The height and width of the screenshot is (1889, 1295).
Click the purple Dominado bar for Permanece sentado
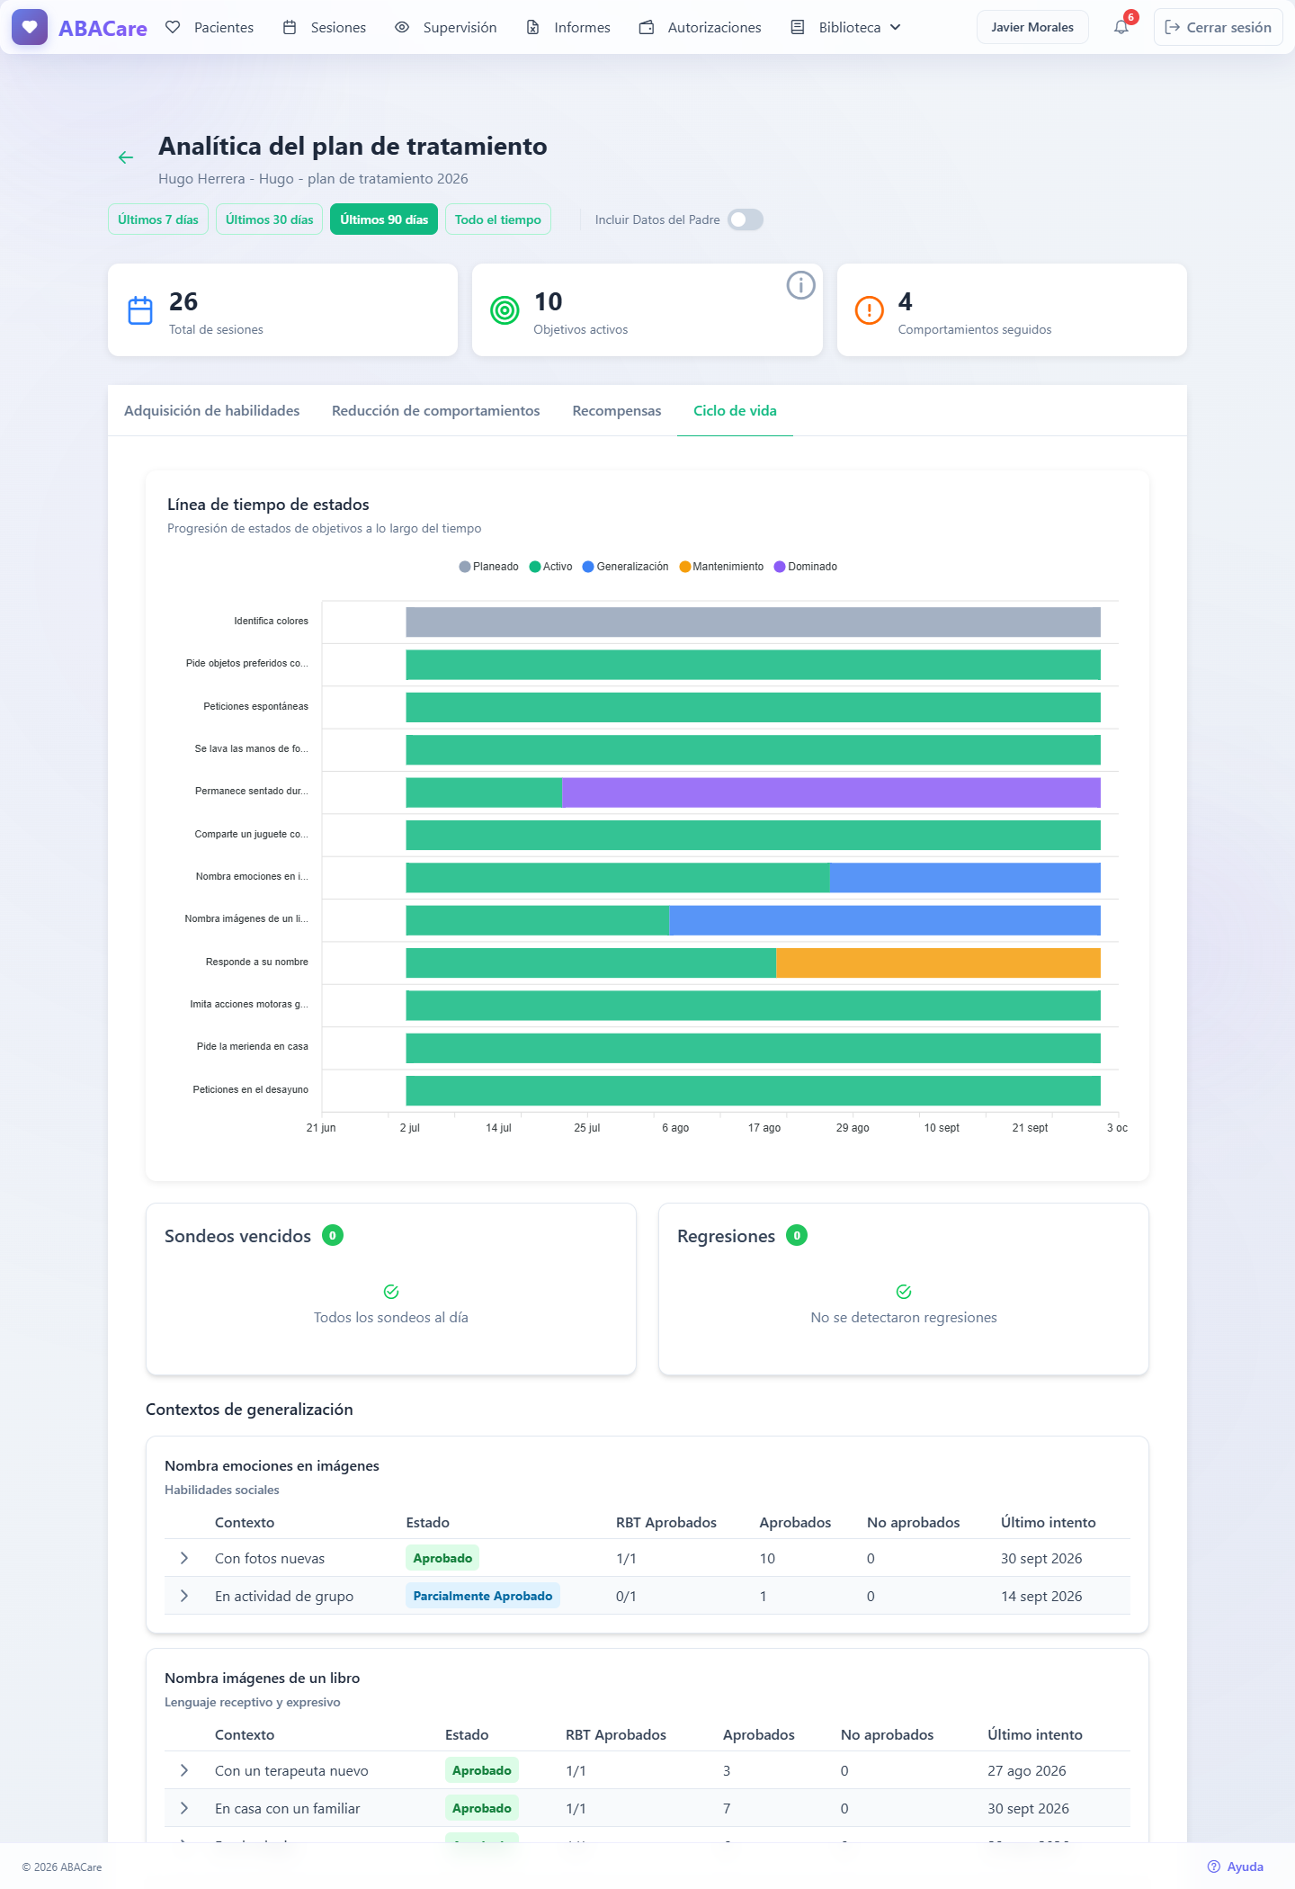pyautogui.click(x=832, y=792)
